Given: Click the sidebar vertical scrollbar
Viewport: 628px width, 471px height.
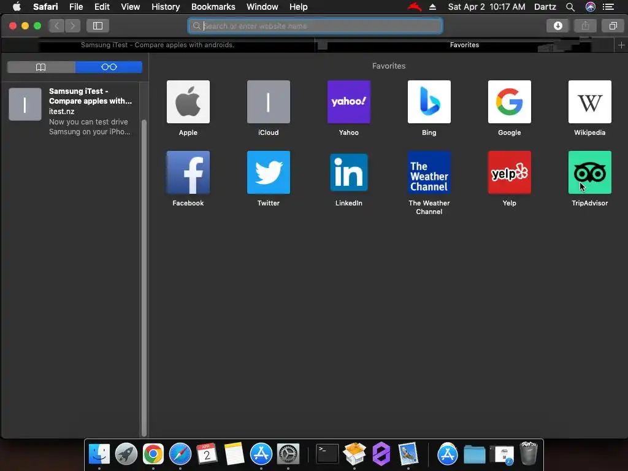Looking at the screenshot, I should coord(144,278).
